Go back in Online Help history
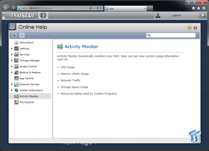 (x=14, y=35)
